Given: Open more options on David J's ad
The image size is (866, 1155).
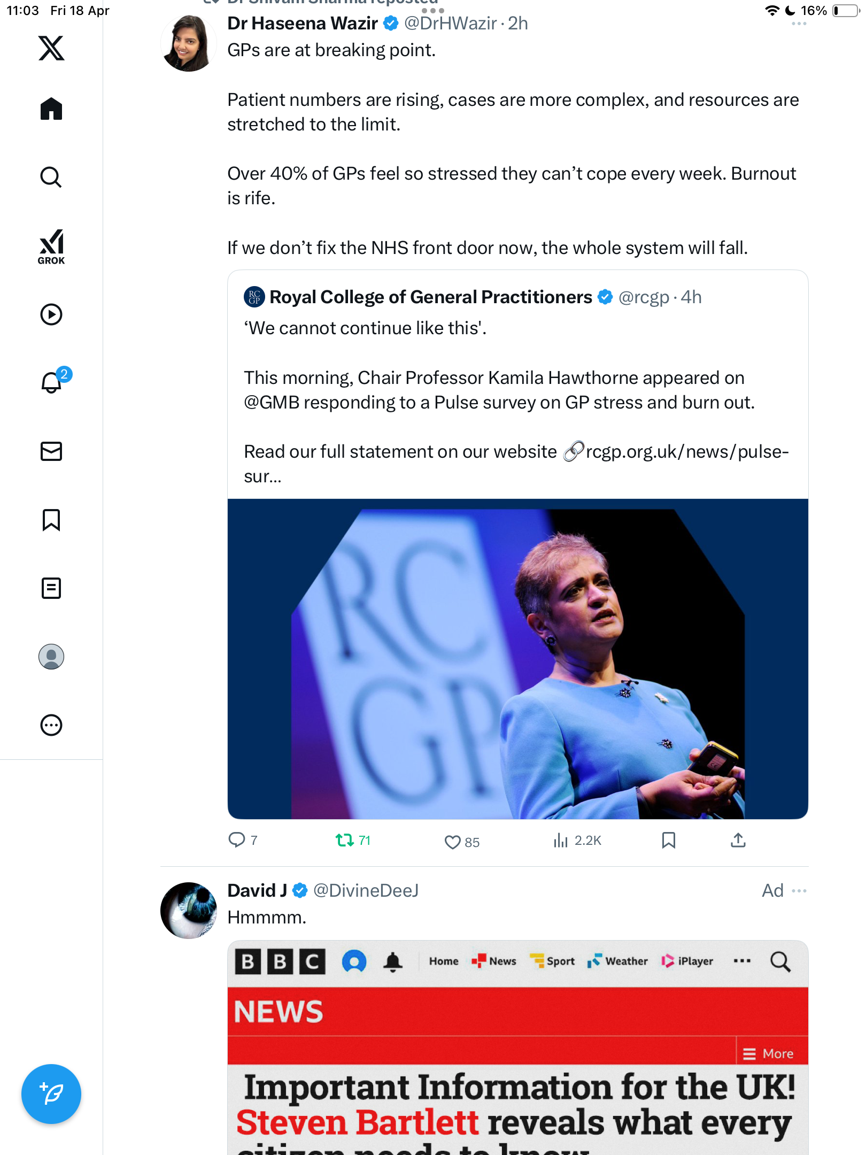Looking at the screenshot, I should point(799,891).
